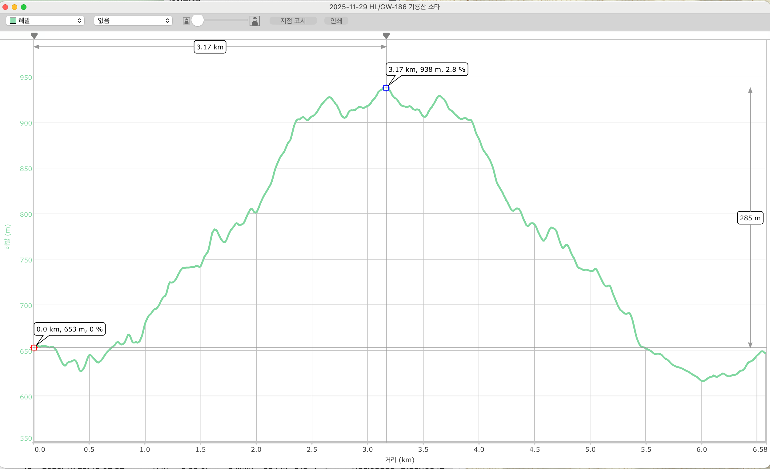Click the right gray range marker at 3.17 km
770x469 pixels.
pyautogui.click(x=386, y=36)
